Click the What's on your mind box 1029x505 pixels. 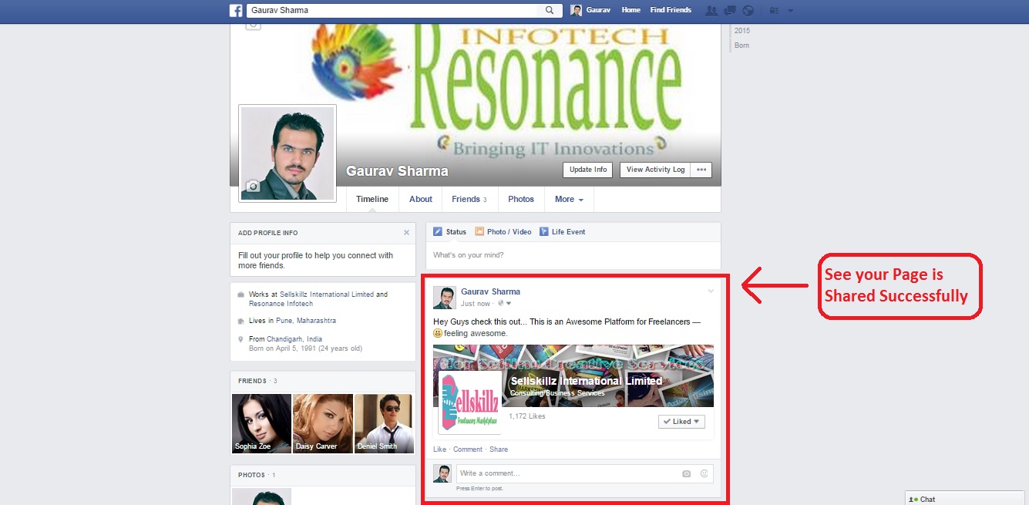coord(573,255)
